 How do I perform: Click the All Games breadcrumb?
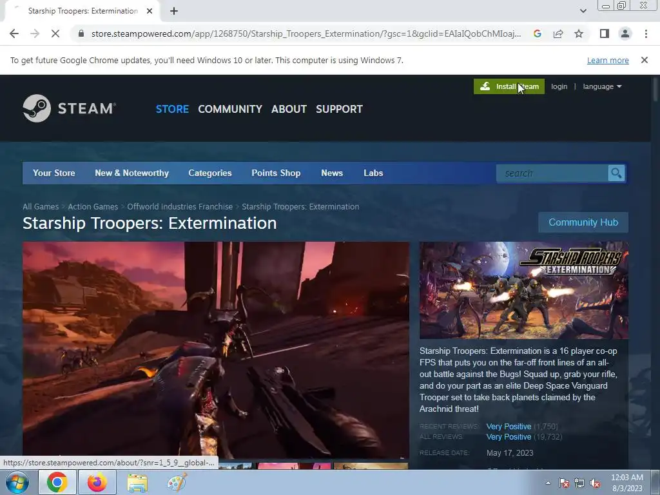(41, 207)
